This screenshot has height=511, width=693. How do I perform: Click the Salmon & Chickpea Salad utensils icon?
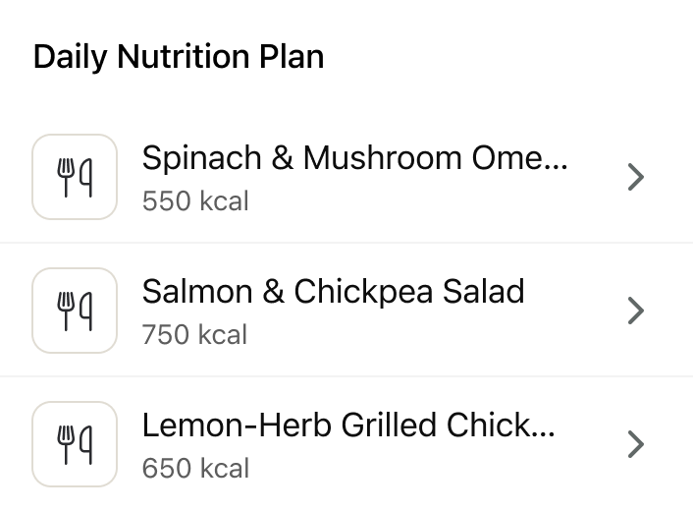click(75, 311)
